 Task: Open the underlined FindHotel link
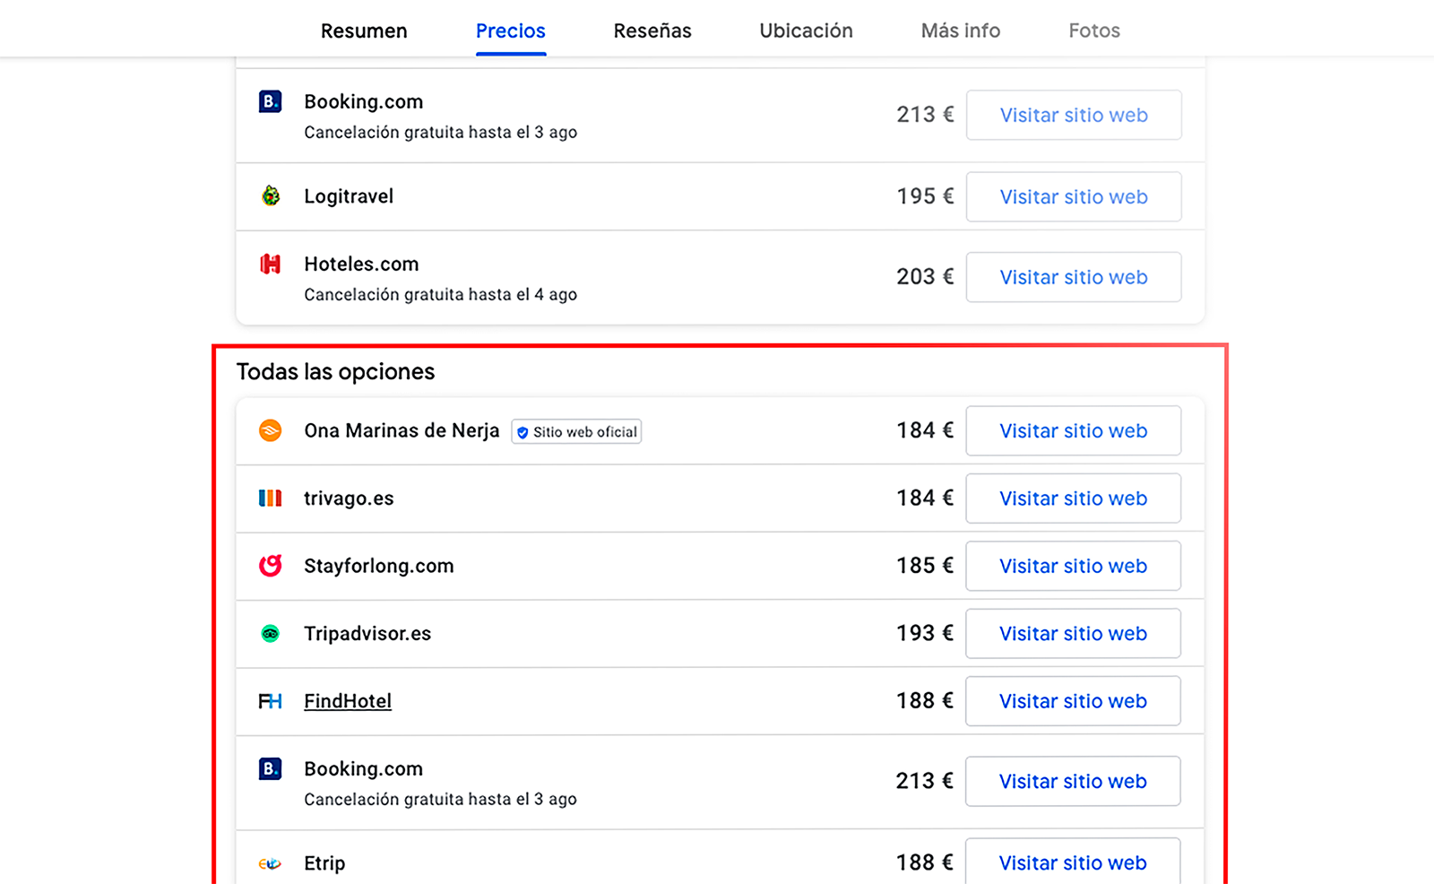point(348,701)
